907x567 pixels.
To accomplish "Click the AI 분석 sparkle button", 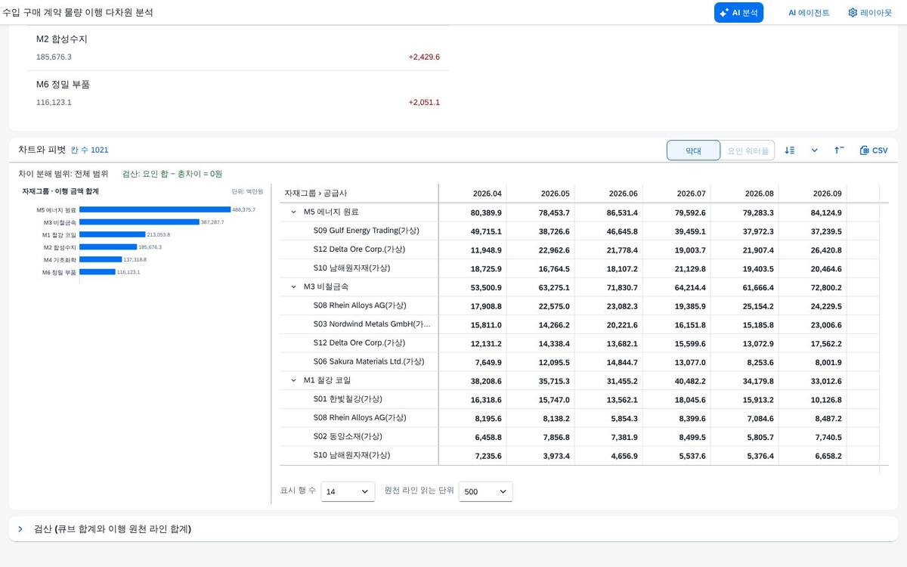I will (738, 12).
